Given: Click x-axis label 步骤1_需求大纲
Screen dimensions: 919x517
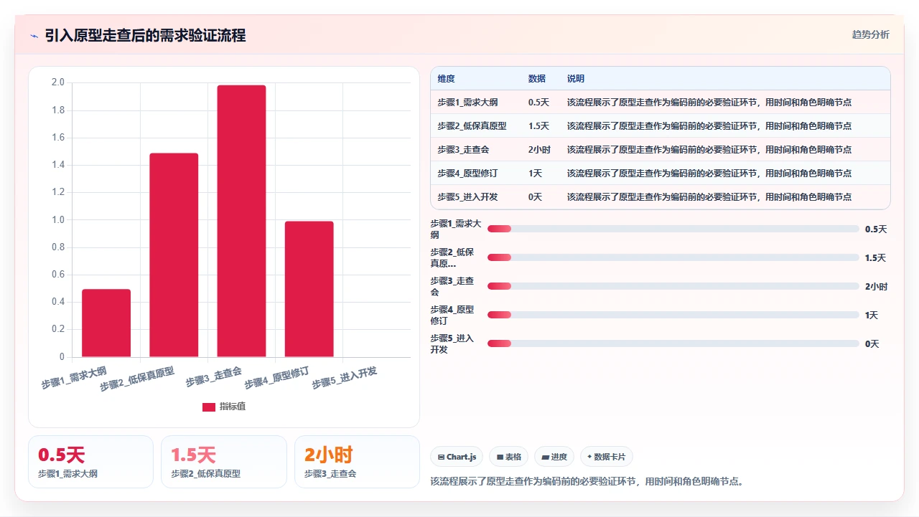Looking at the screenshot, I should [74, 377].
